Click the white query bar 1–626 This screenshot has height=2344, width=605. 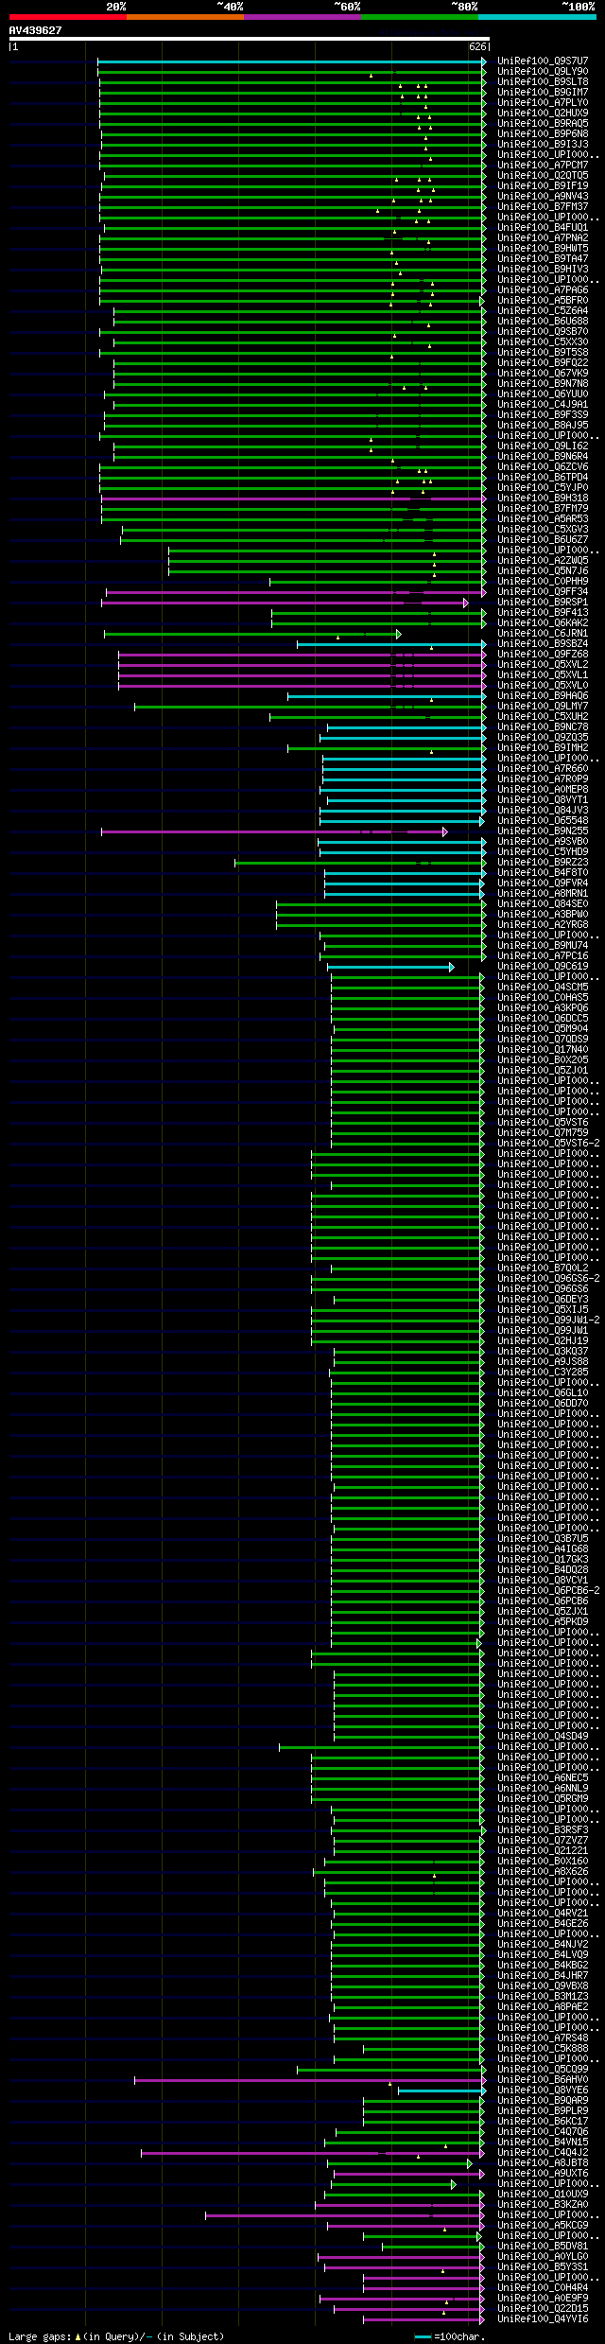249,39
